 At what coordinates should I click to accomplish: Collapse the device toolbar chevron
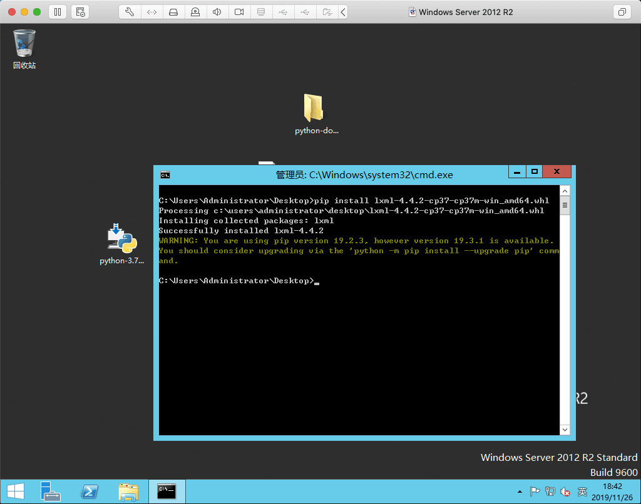[x=344, y=12]
